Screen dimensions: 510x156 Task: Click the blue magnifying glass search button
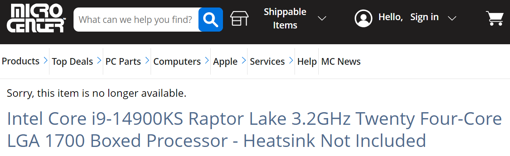coord(211,19)
